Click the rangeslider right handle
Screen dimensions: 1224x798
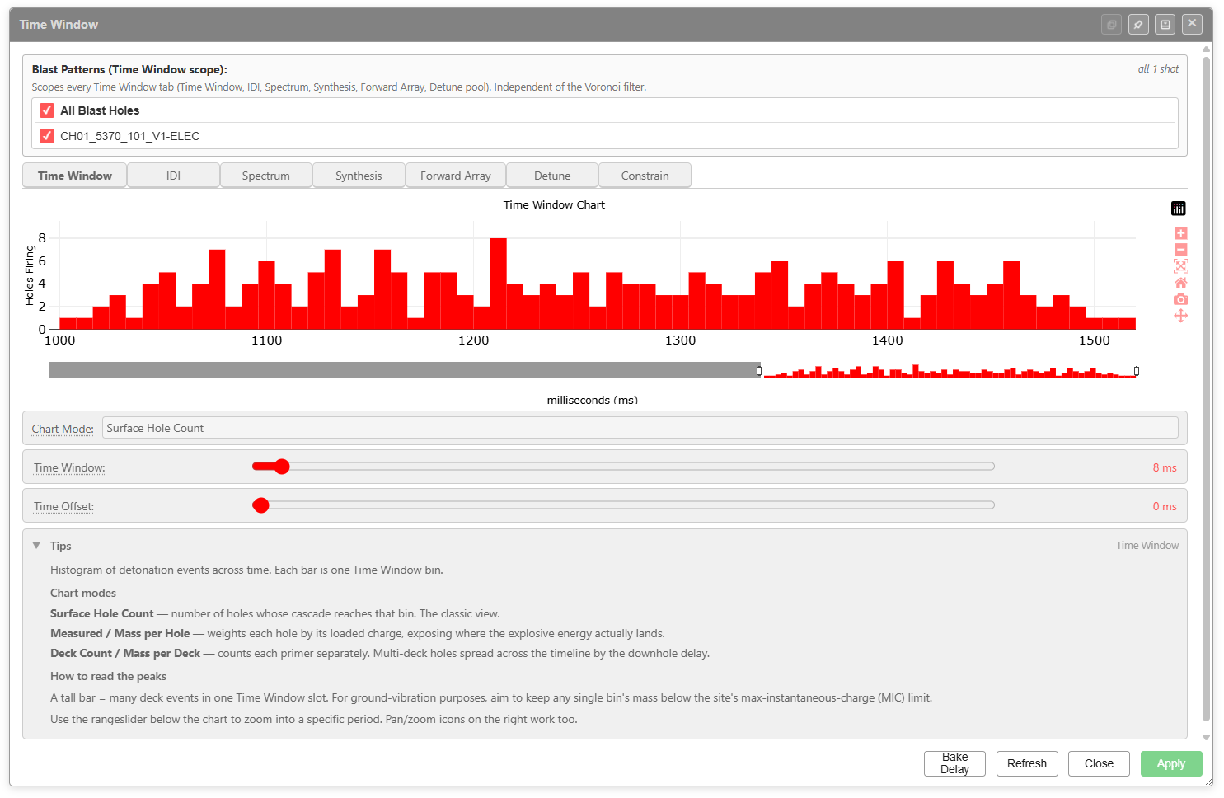1137,371
